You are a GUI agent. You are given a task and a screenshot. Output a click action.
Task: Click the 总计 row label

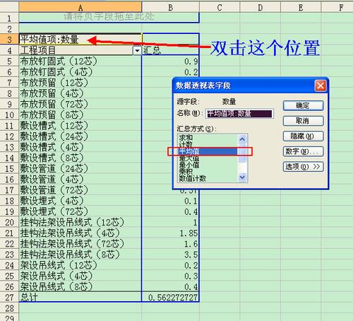[80, 298]
